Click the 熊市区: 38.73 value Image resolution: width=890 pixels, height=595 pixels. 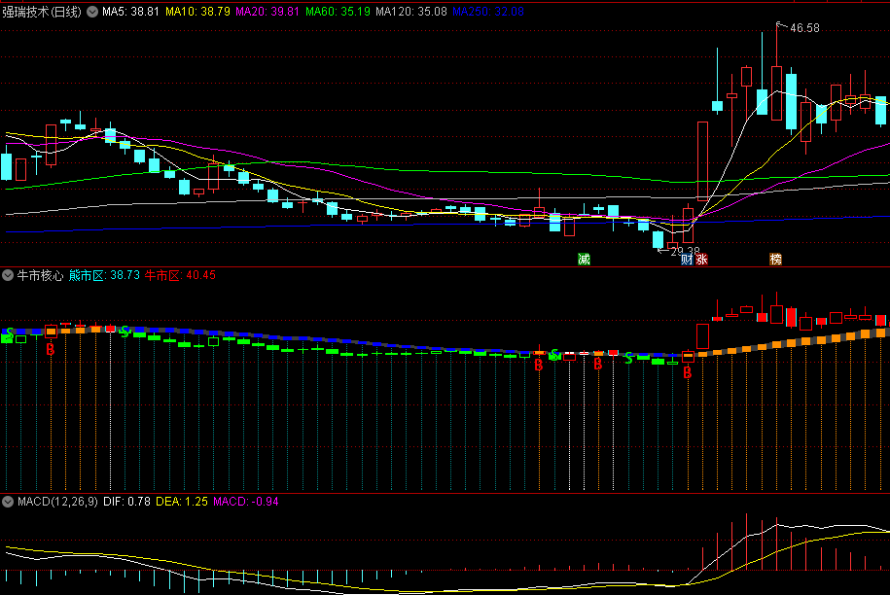pos(104,276)
